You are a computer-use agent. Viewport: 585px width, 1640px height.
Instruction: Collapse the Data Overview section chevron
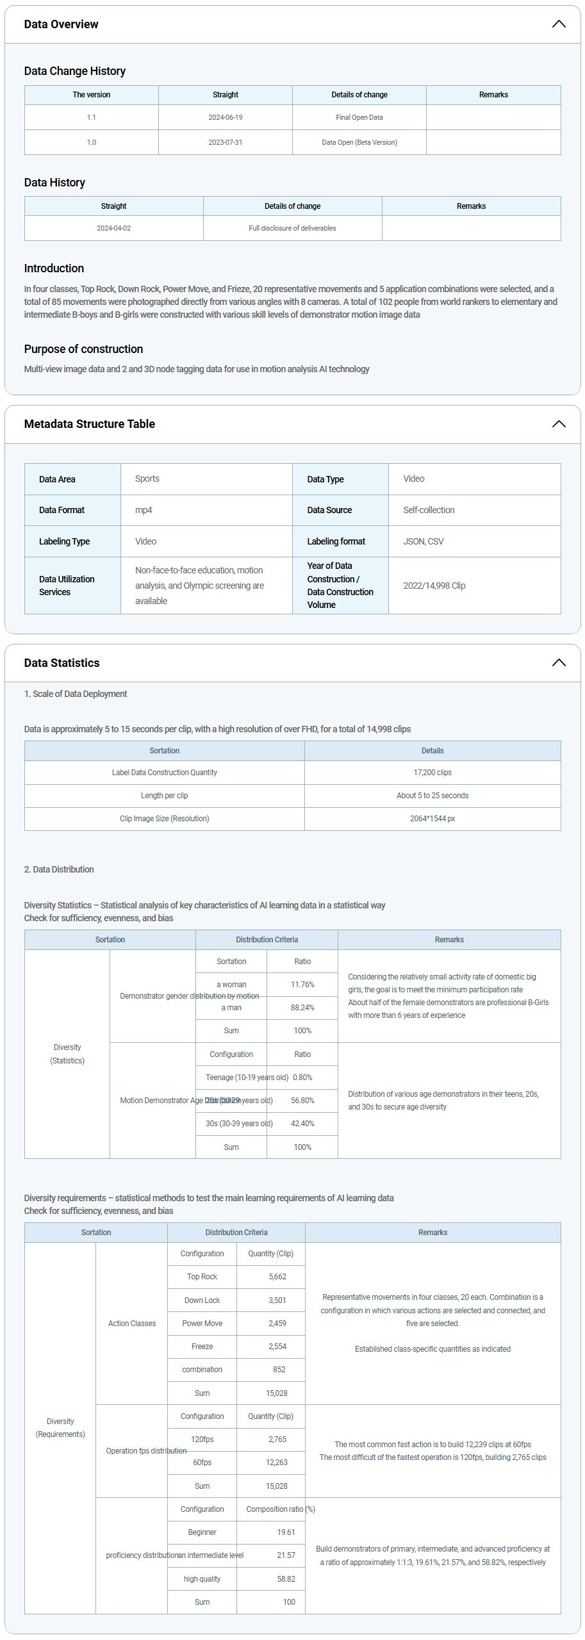click(x=558, y=24)
